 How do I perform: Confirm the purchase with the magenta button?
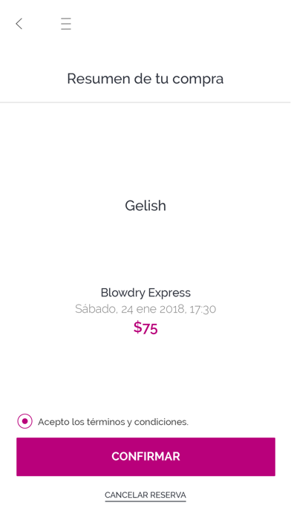pos(145,457)
